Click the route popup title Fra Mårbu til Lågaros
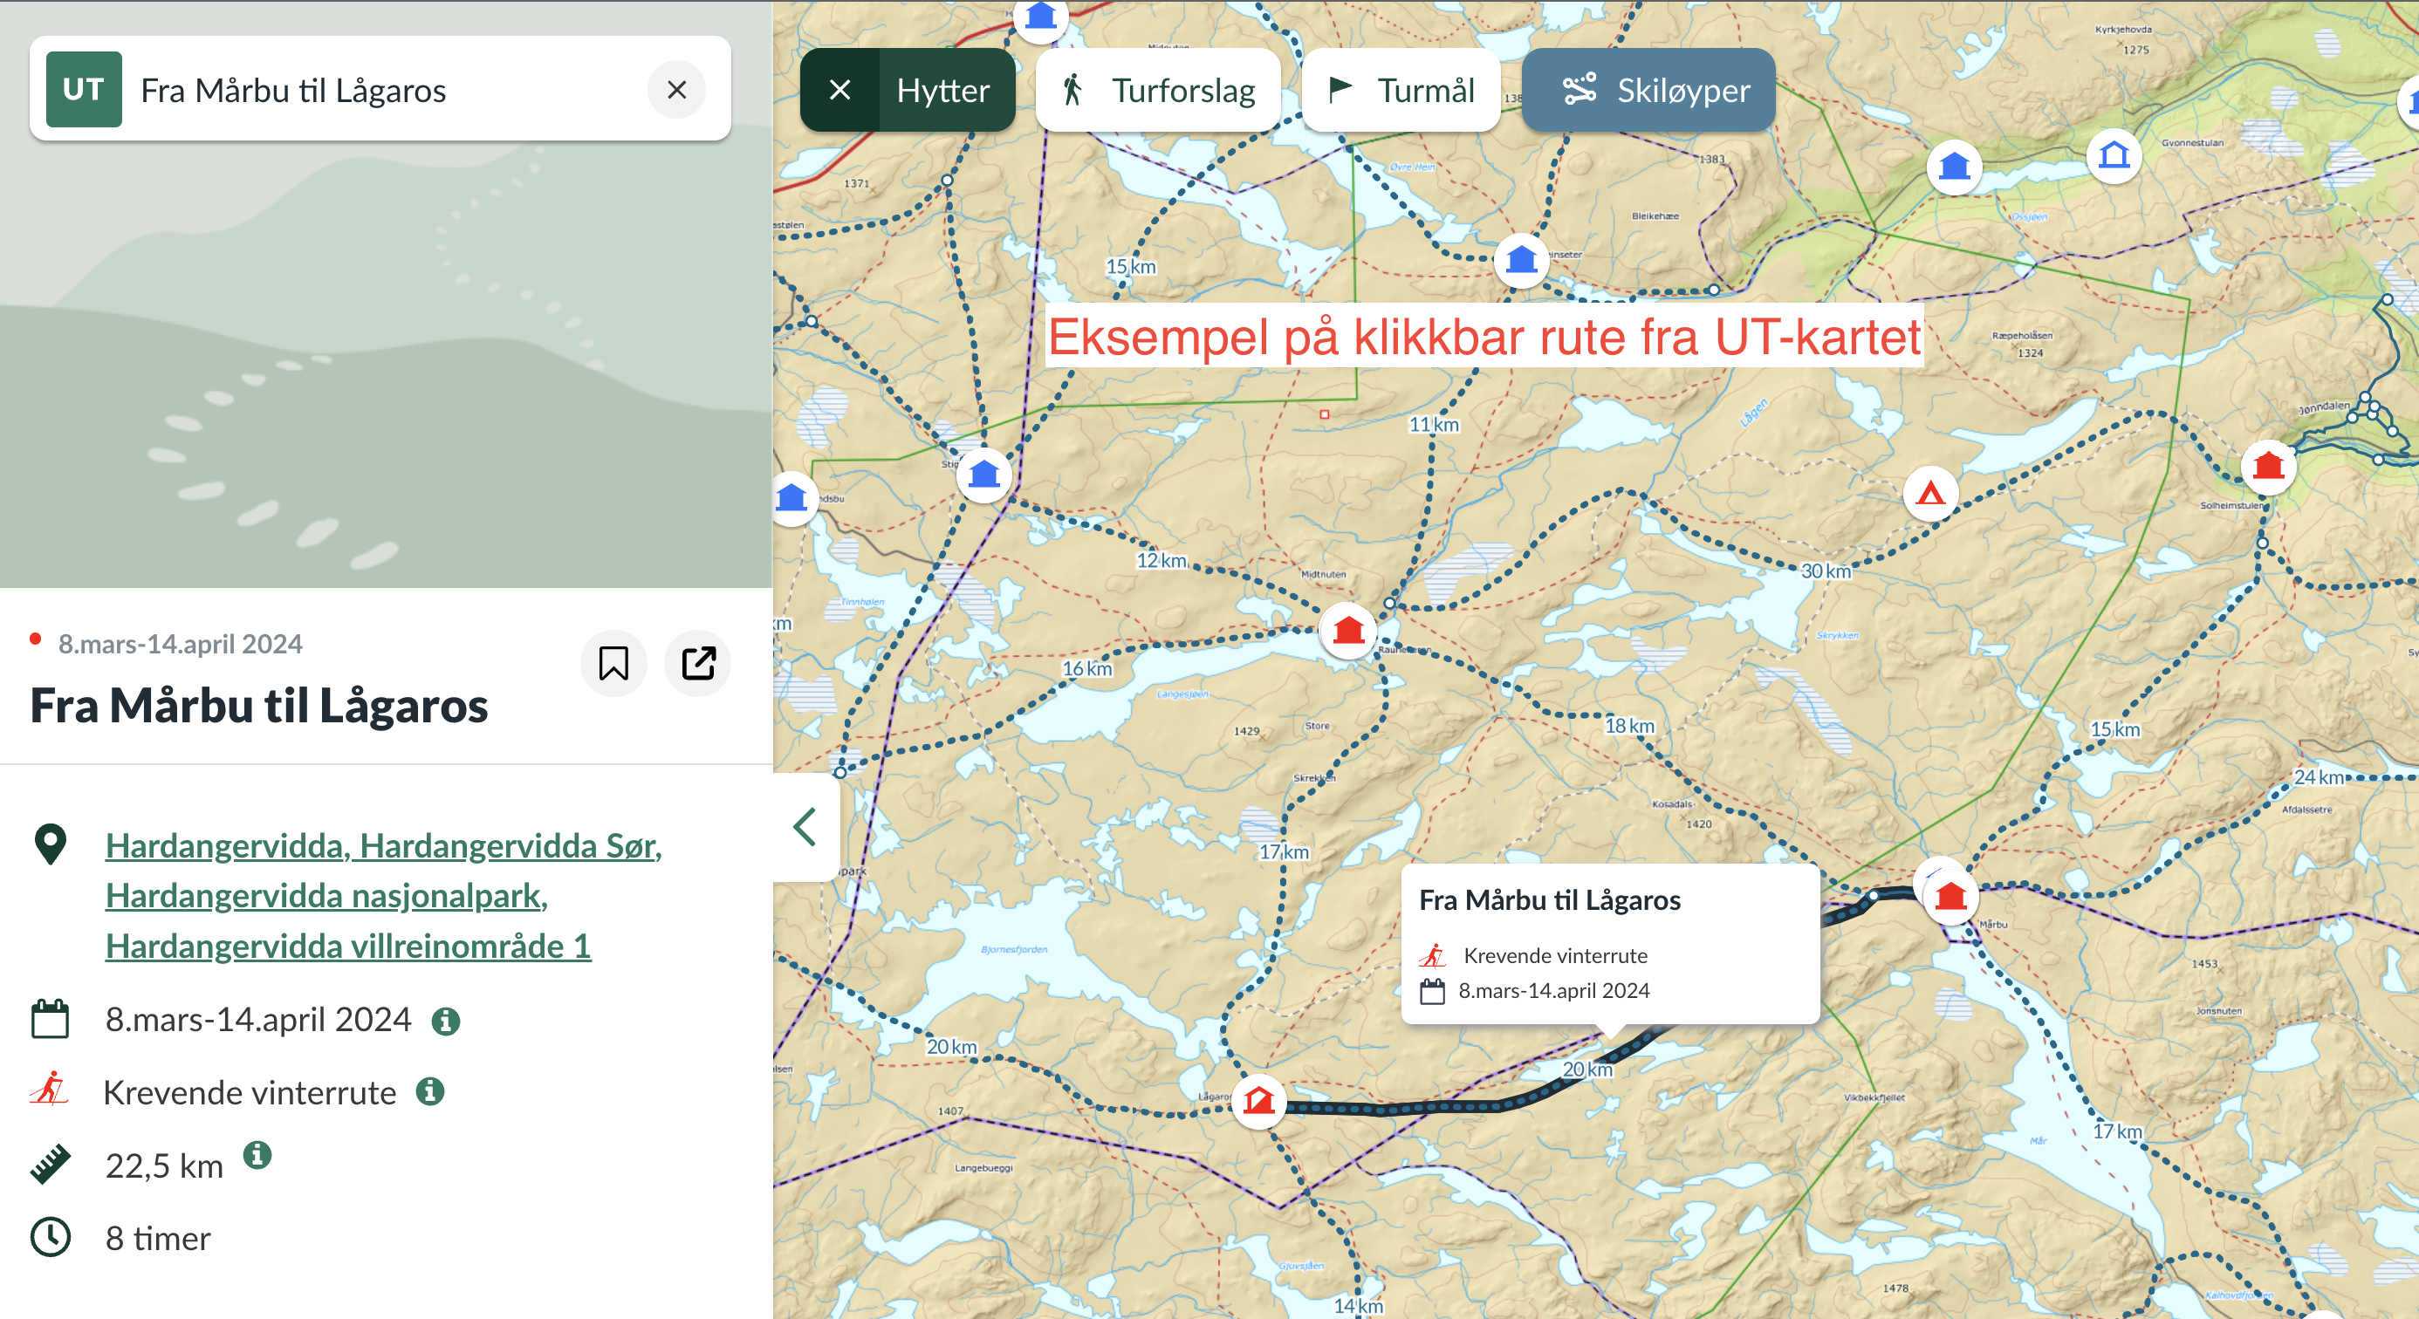2419x1319 pixels. click(x=1550, y=899)
